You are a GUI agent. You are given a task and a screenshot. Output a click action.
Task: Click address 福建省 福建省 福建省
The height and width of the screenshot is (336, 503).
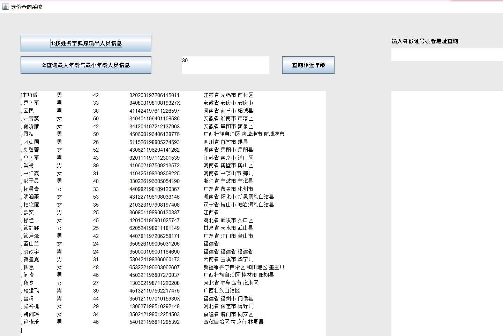point(228,251)
